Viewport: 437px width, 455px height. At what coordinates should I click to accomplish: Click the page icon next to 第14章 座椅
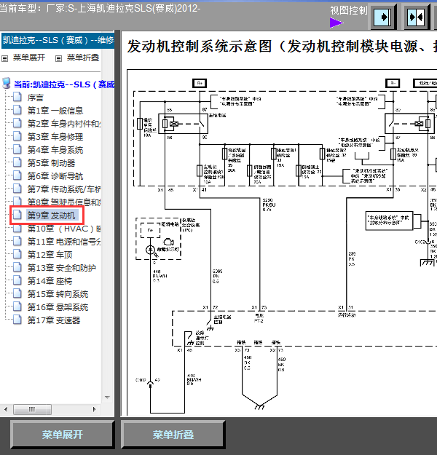pos(17,280)
